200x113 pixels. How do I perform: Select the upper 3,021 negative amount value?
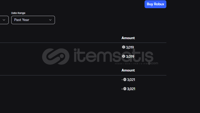131,80
